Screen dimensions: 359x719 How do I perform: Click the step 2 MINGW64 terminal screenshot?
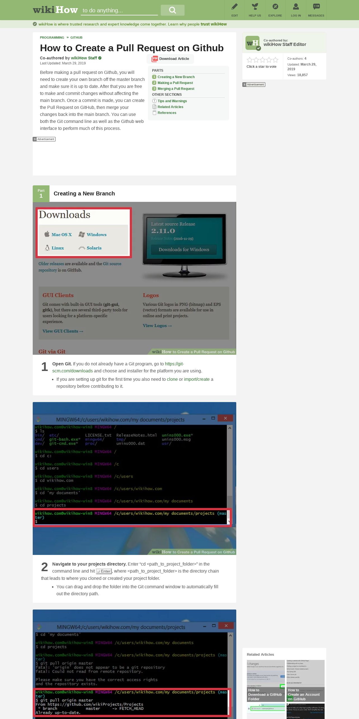[x=134, y=478]
